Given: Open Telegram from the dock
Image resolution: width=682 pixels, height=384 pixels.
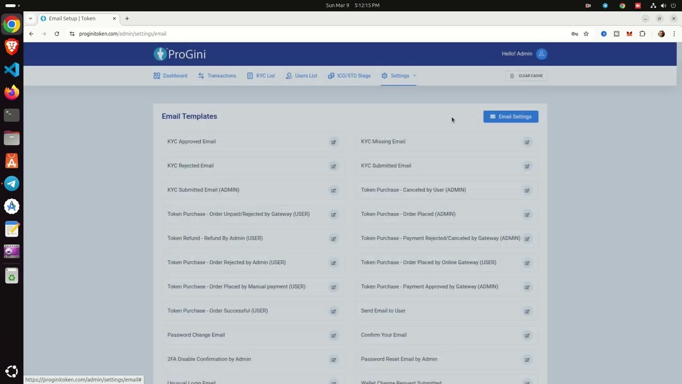Looking at the screenshot, I should [x=12, y=183].
